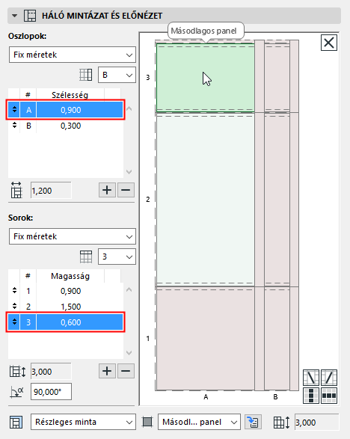Screen dimensions: 350x439
Task: Select the forward slash diagonal pattern icon
Action: tap(329, 378)
